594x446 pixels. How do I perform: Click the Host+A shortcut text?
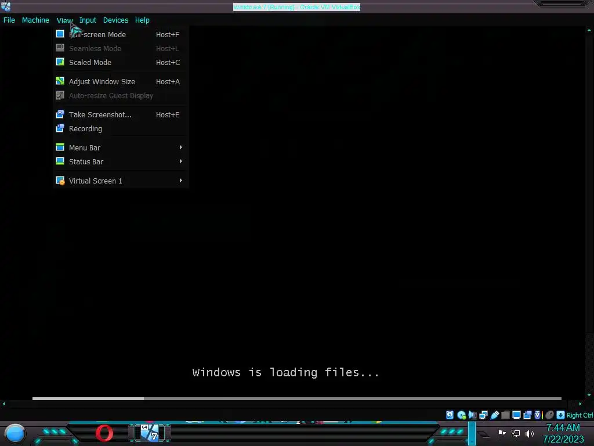(x=168, y=81)
